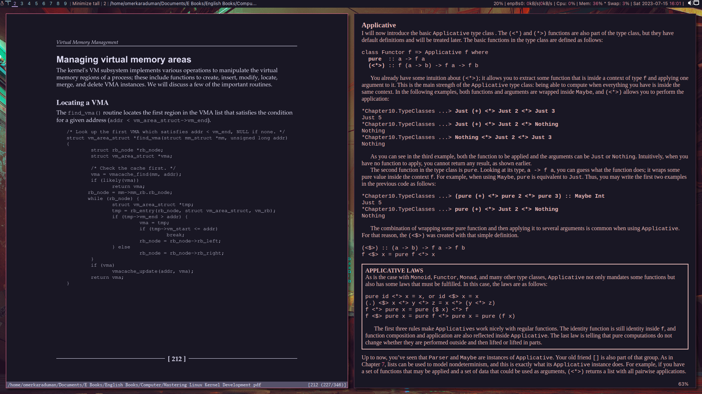Click the page indicator [212 (227/346)]
702x394 pixels.
point(327,385)
